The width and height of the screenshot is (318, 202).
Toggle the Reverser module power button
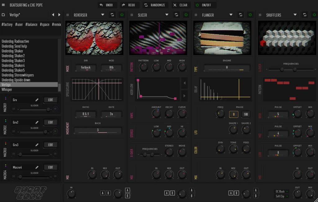[x=122, y=15]
